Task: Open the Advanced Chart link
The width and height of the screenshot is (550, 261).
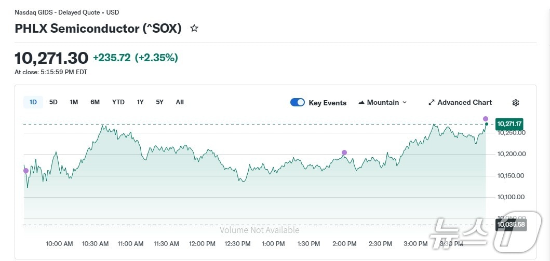Action: click(x=464, y=103)
